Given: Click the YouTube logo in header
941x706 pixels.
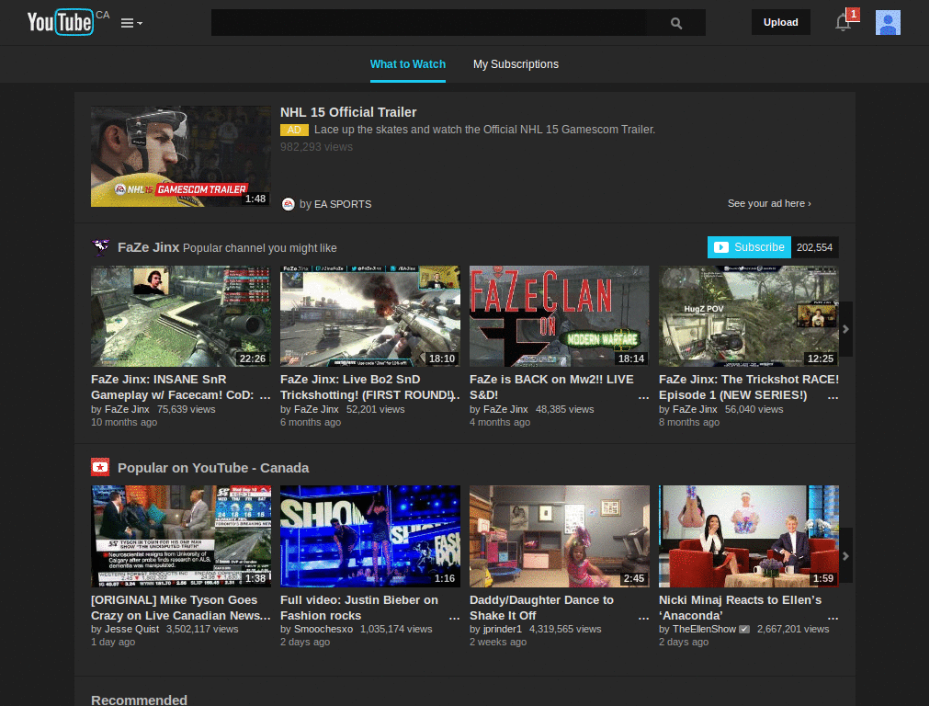Looking at the screenshot, I should tap(61, 22).
